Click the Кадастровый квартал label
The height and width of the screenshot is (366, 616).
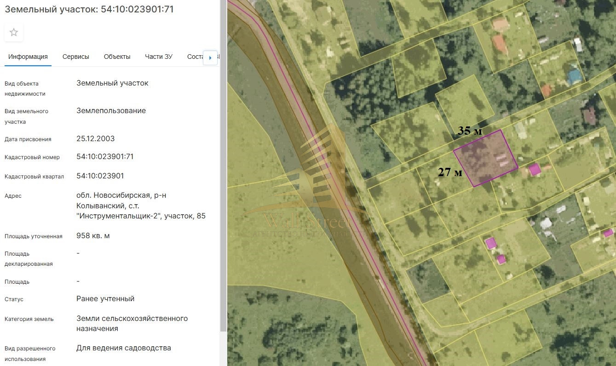coord(34,177)
